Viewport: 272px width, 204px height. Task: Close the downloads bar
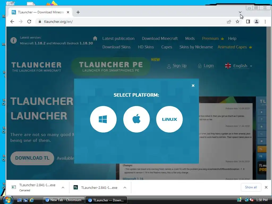[x=266, y=187]
